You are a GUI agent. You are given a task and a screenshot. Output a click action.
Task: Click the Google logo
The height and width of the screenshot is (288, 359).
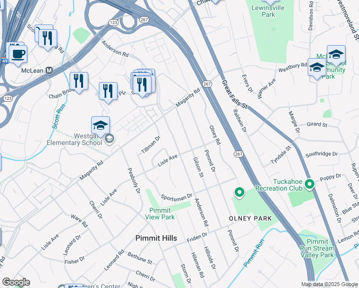coord(16,282)
